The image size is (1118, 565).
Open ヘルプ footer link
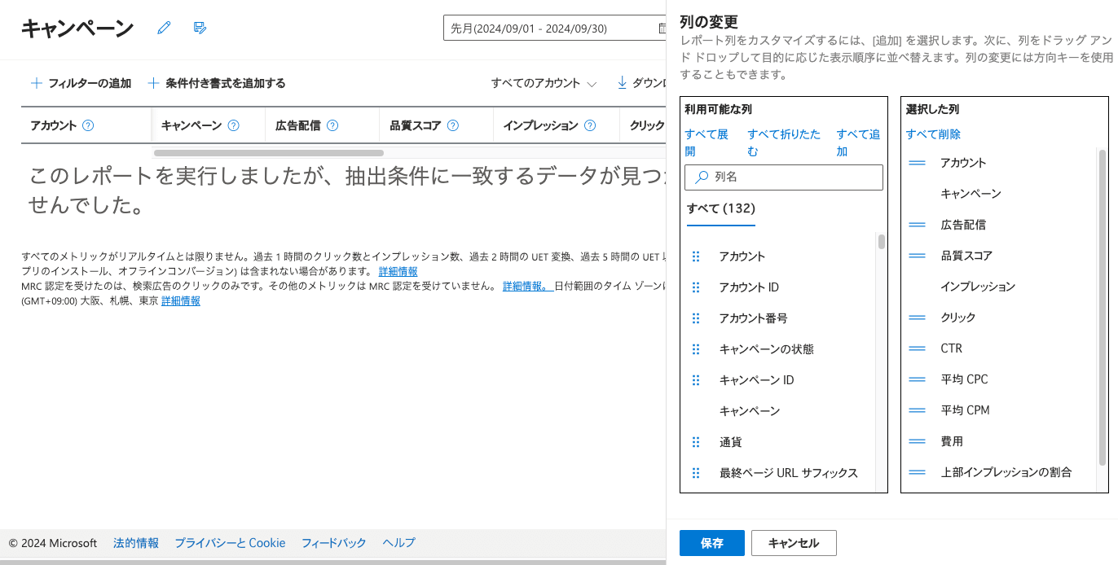(x=399, y=543)
